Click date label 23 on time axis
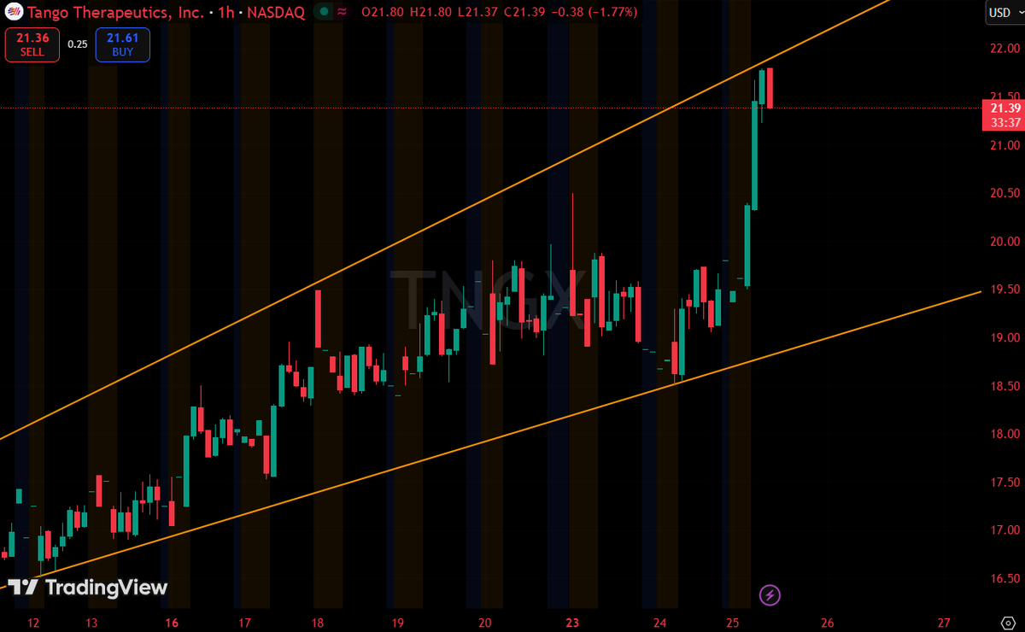This screenshot has height=632, width=1025. (x=573, y=623)
